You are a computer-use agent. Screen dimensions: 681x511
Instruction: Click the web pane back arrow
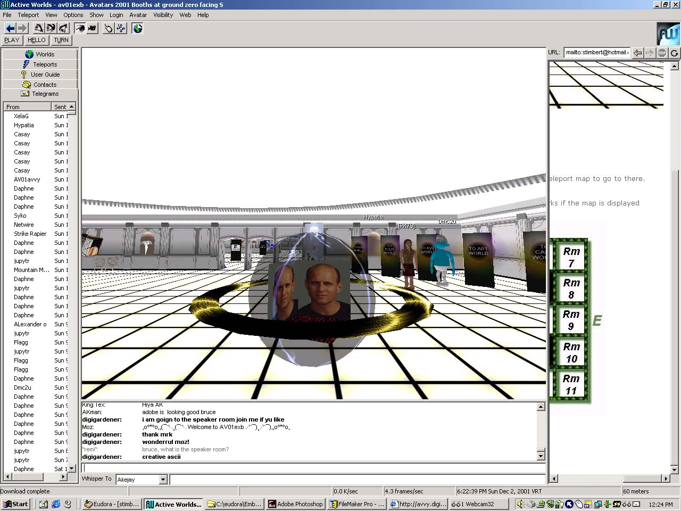click(x=637, y=53)
